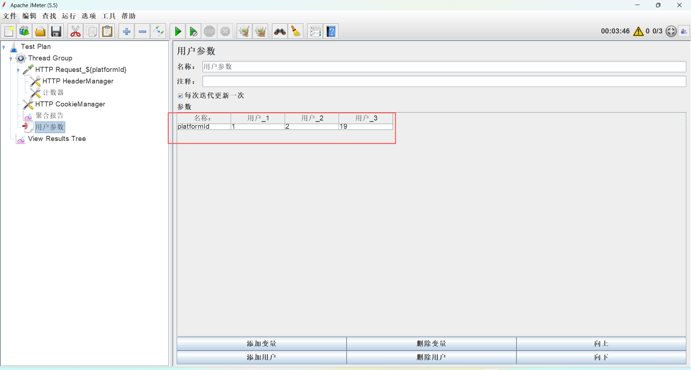Click the Paste clipboard icon
Viewport: 691px width, 370px height.
pyautogui.click(x=107, y=31)
